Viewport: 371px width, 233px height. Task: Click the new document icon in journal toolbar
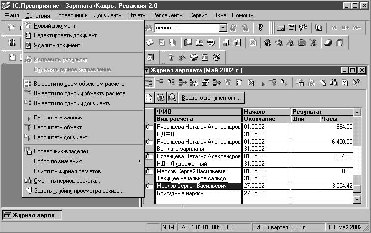pyautogui.click(x=228, y=83)
